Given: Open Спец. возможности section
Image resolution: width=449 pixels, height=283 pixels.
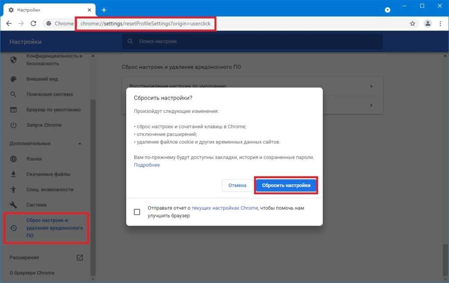Looking at the screenshot, I should pyautogui.click(x=50, y=190).
